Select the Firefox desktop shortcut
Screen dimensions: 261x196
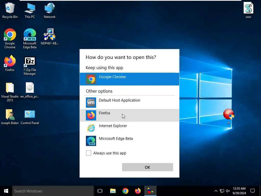[x=10, y=63]
